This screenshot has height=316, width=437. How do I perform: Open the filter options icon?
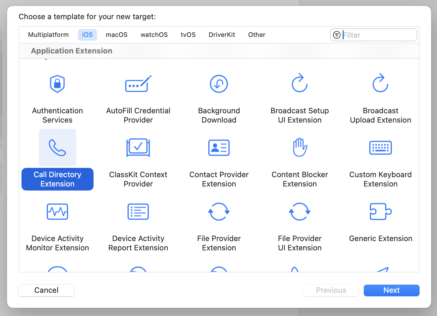337,35
